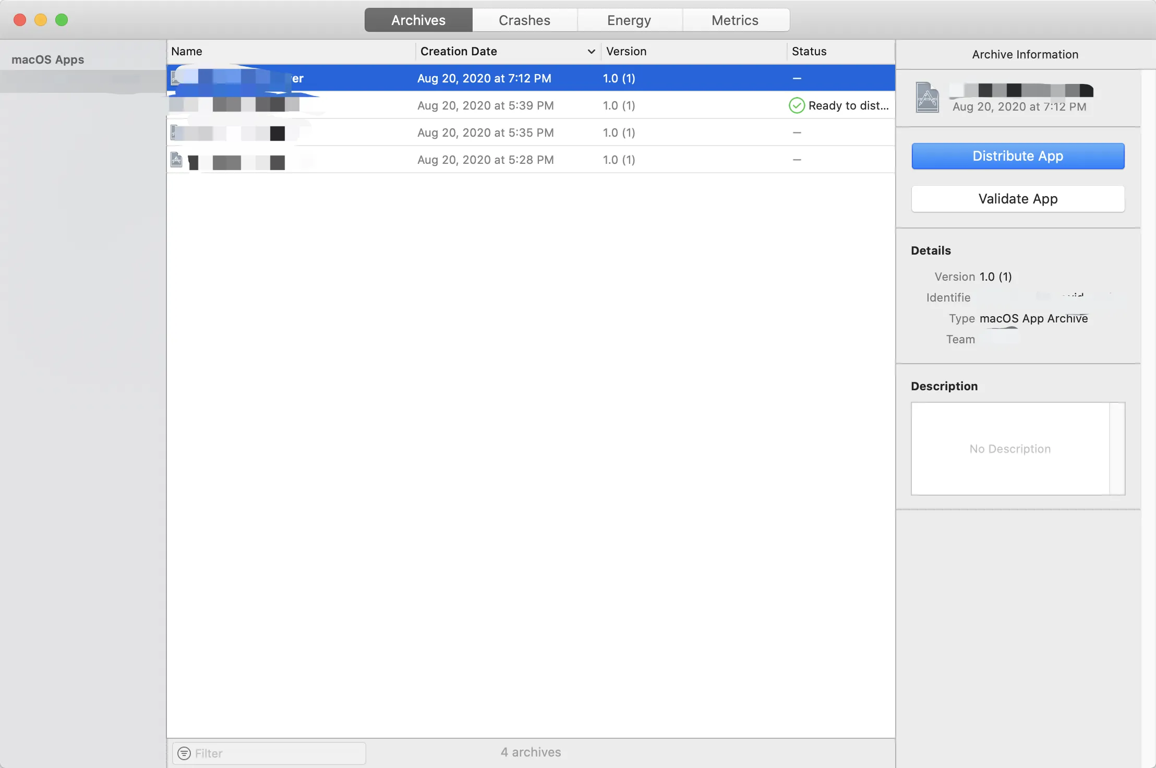Click the yellow minimize window button
The height and width of the screenshot is (768, 1156).
coord(41,20)
